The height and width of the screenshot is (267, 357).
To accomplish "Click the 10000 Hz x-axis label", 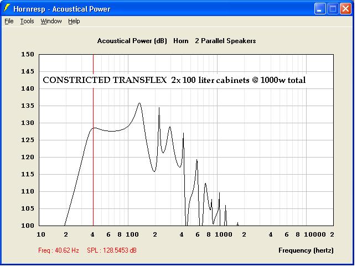I will (315, 234).
